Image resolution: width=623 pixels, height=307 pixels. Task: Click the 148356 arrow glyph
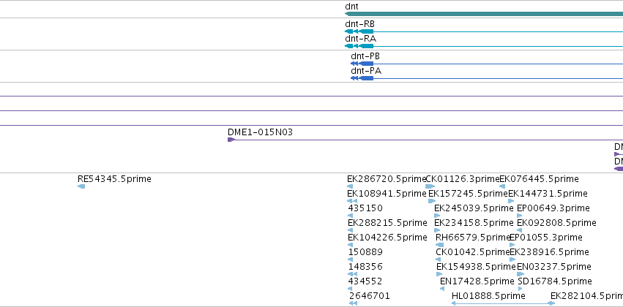click(352, 275)
